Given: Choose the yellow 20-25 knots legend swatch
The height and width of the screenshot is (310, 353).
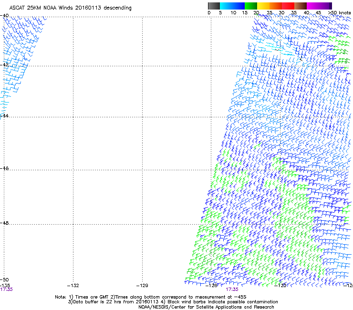Looking at the screenshot, I should [263, 6].
